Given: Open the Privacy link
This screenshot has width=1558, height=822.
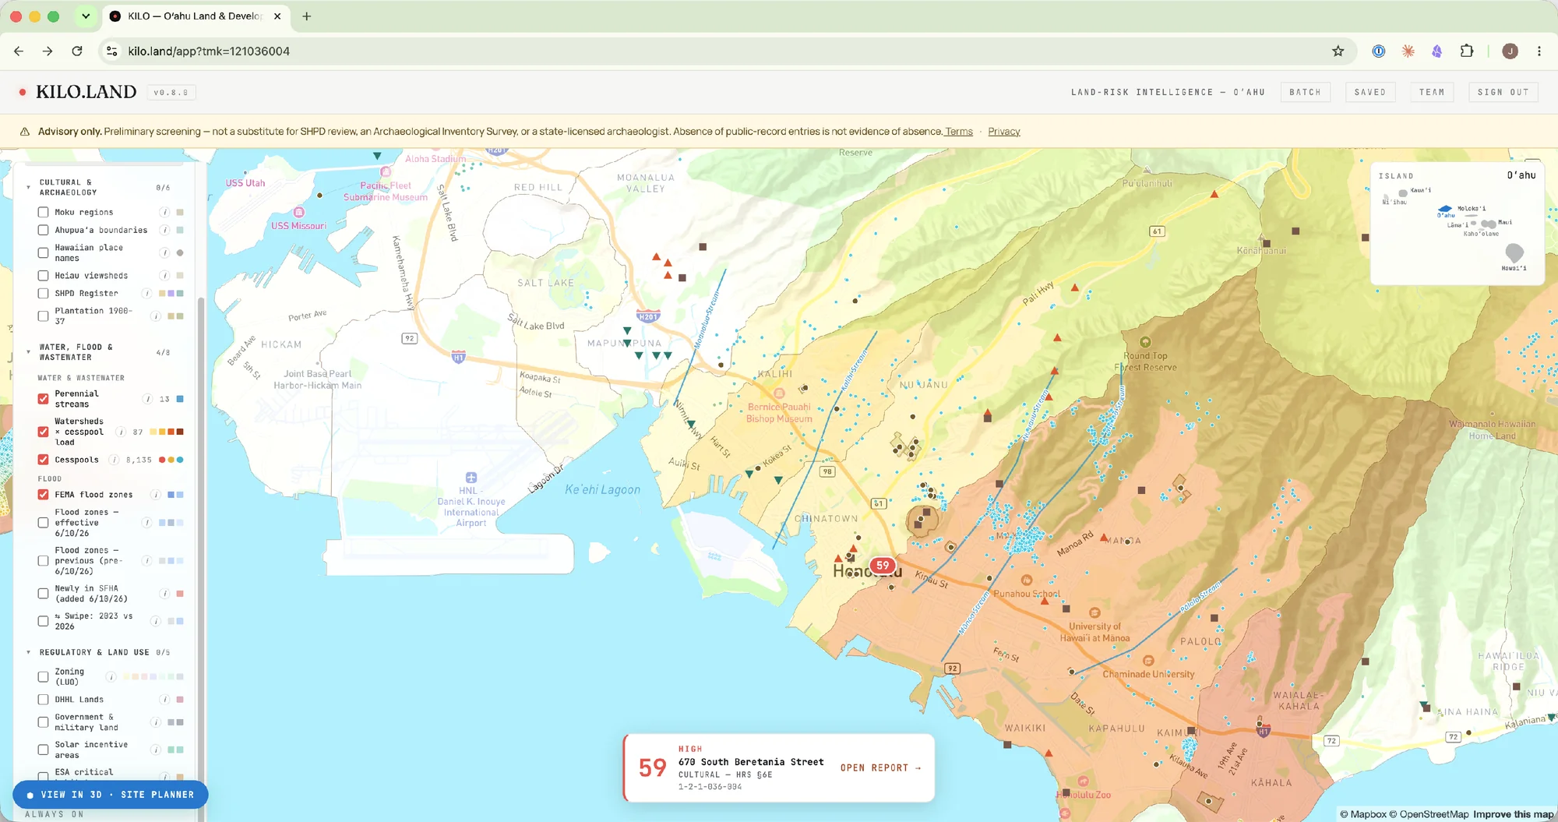Looking at the screenshot, I should 1003,132.
